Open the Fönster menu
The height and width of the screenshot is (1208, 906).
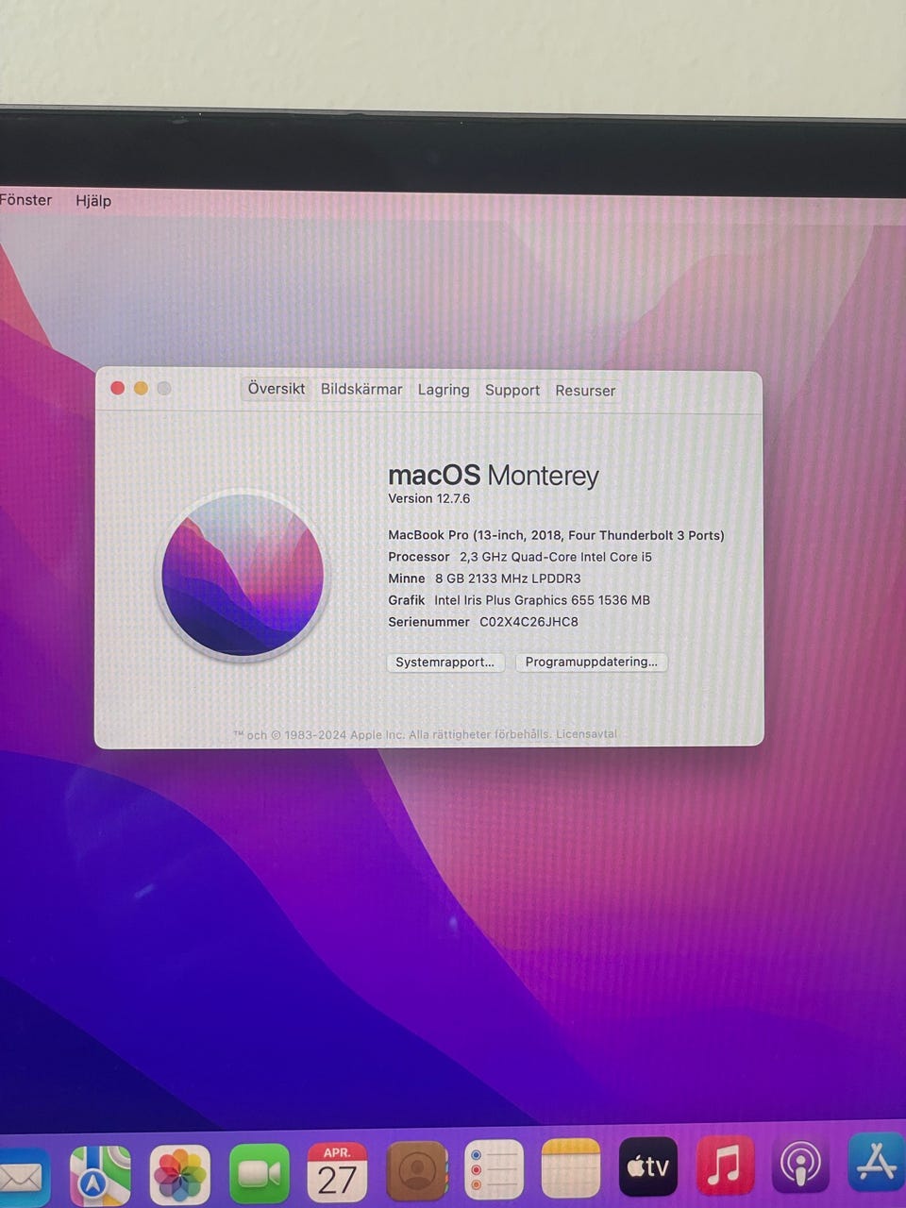point(25,199)
